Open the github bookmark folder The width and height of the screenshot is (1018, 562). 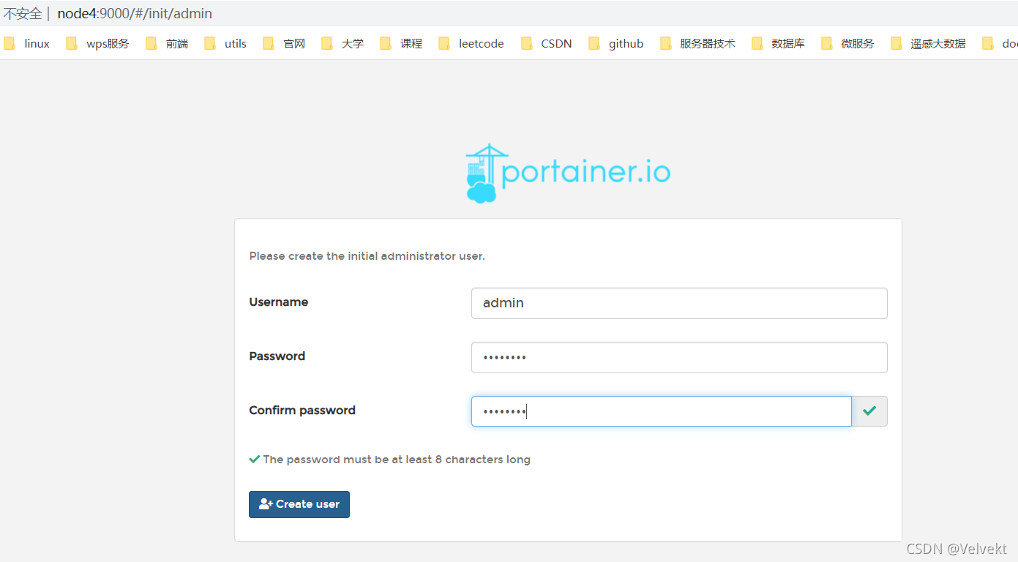coord(616,44)
